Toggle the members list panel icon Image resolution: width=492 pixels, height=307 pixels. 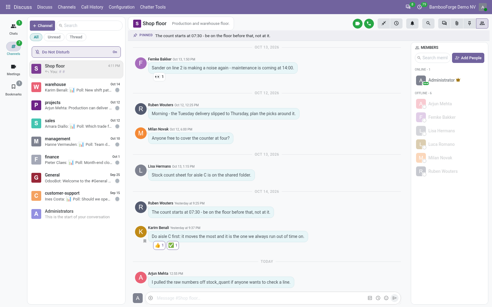(482, 23)
